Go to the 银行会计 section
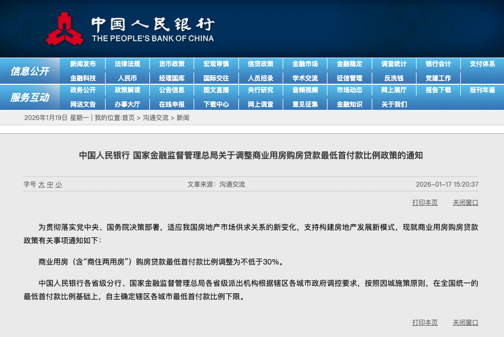The width and height of the screenshot is (504, 337). coord(438,64)
